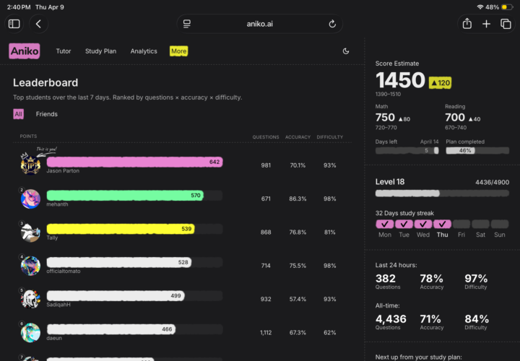Click the Reading score 700
Screen dimensions: 520x361
(455, 118)
